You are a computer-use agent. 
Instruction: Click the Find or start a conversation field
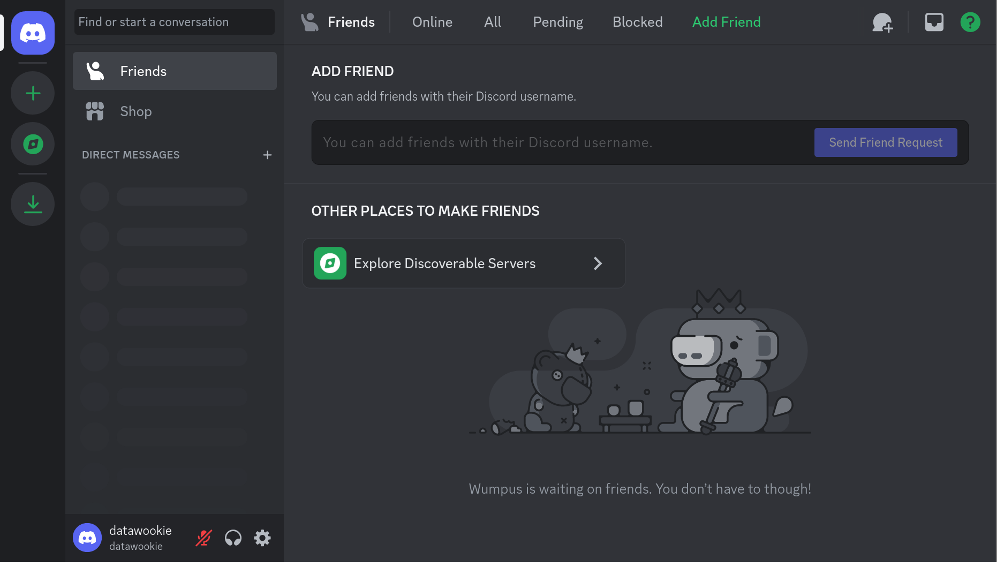174,22
